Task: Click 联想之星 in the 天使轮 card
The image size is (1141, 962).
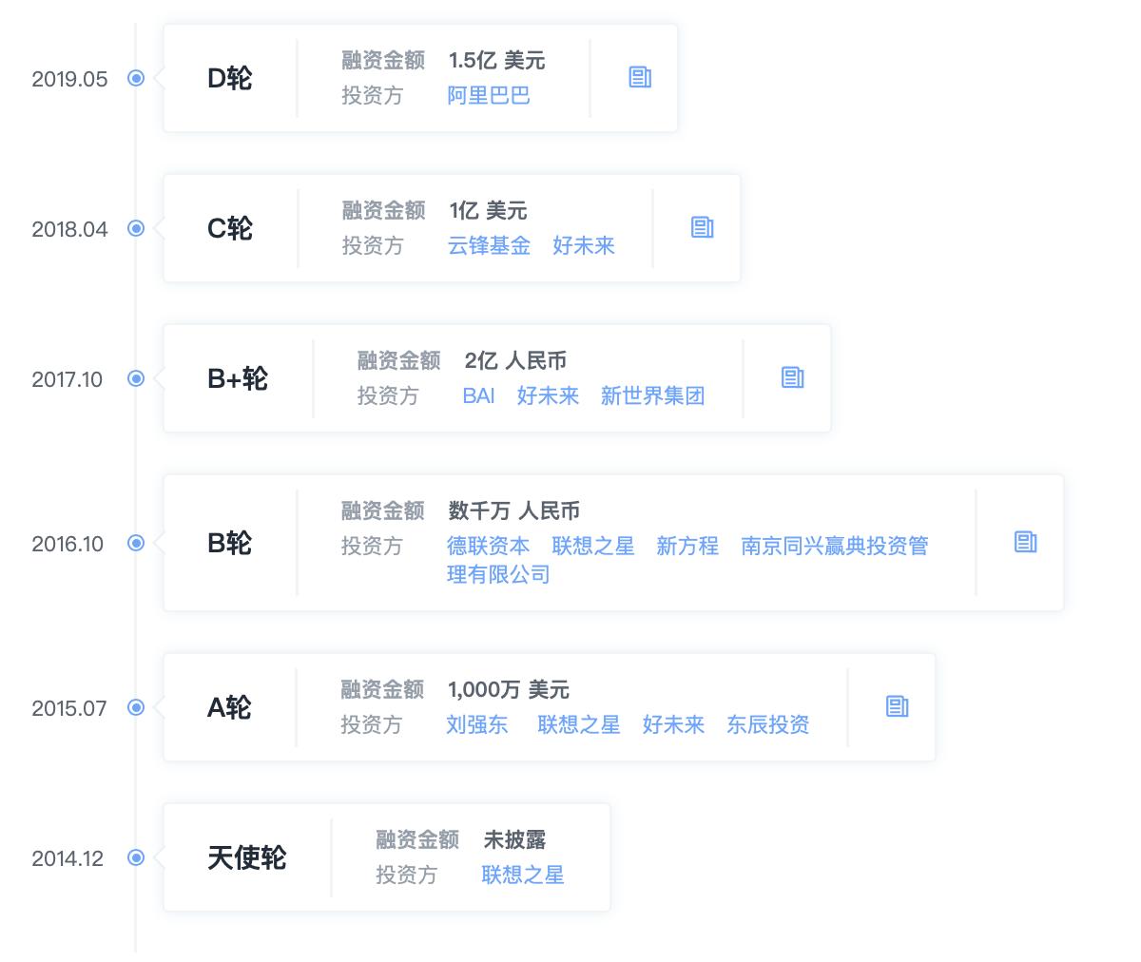Action: click(523, 875)
